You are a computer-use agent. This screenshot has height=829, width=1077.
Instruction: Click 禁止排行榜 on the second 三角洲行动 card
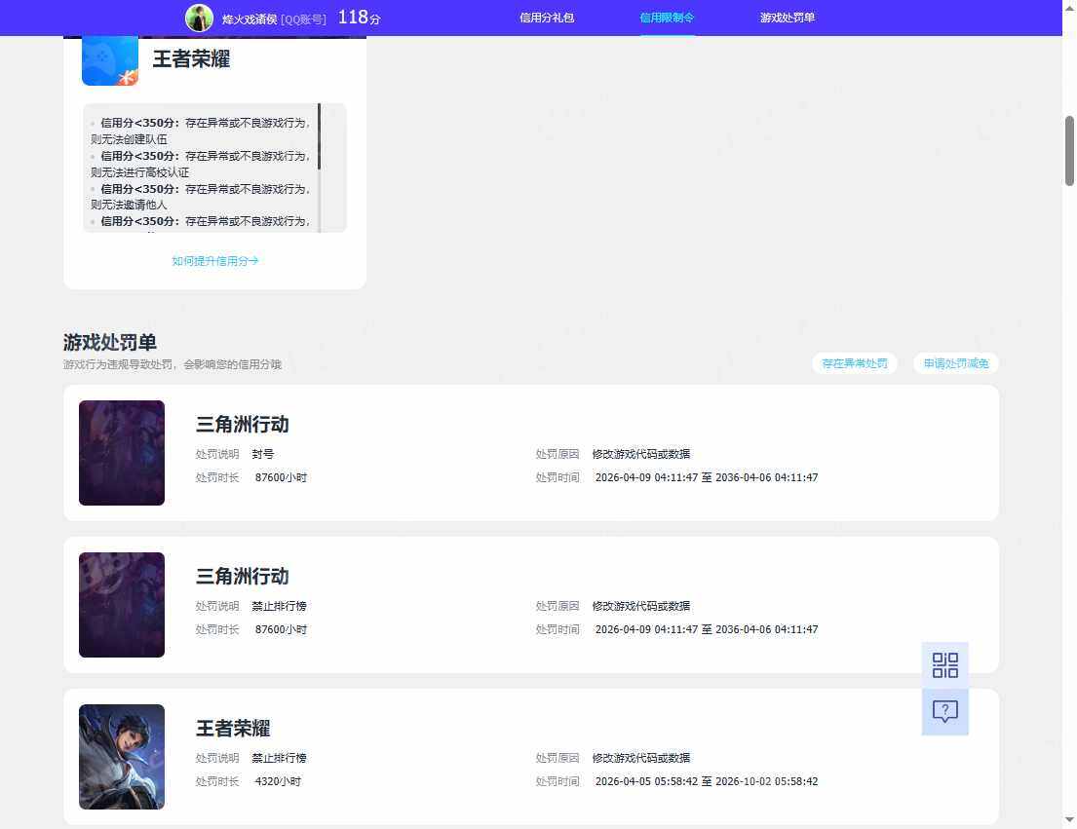click(x=280, y=607)
